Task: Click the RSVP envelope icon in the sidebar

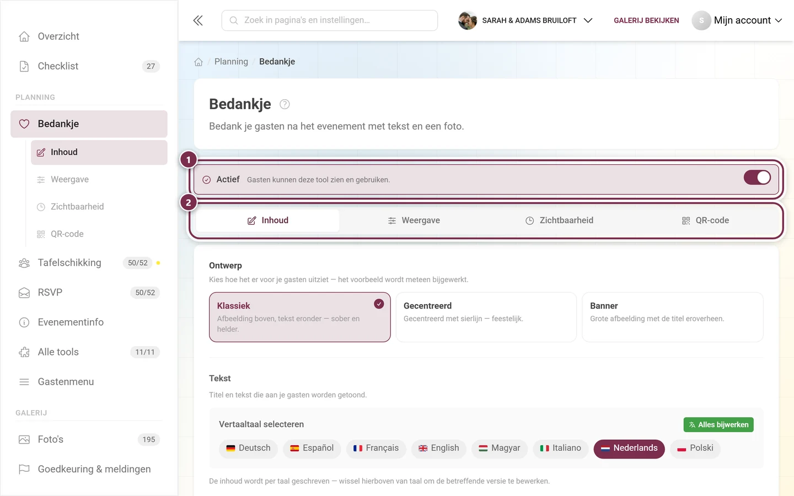Action: (x=24, y=293)
